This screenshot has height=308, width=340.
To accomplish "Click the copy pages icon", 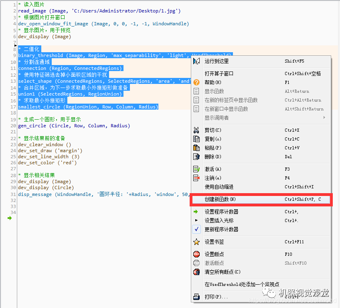I will click(x=196, y=139).
